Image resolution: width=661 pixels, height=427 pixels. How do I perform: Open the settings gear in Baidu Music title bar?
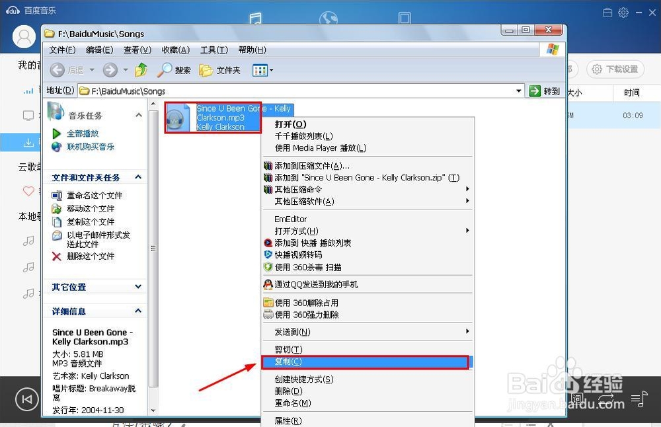(622, 12)
